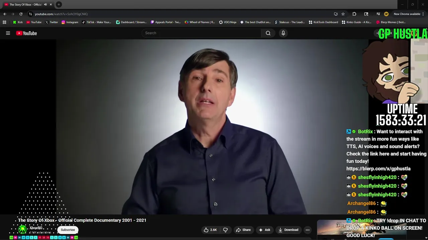Image resolution: width=428 pixels, height=240 pixels.
Task: Share the Xbox documentary video
Action: coord(243,230)
